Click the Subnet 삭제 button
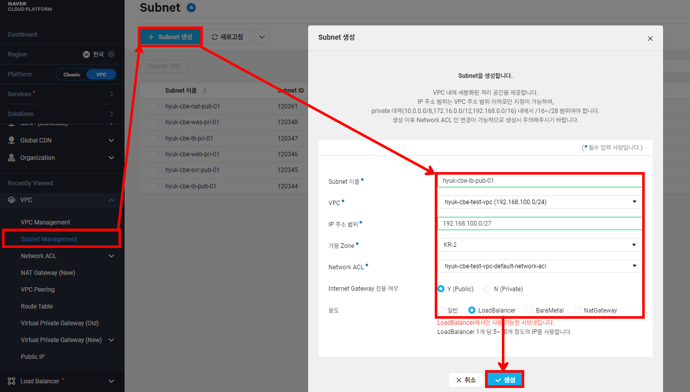 coord(164,66)
